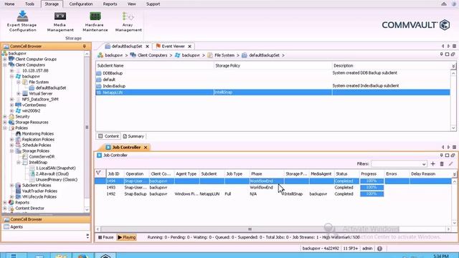Collapse the backupsvr client node
This screenshot has width=459, height=258.
11,77
